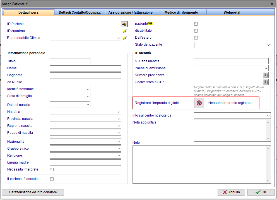The height and width of the screenshot is (200, 277).
Task: Mark Il paziente è deceduto checkbox
Action: [52, 179]
